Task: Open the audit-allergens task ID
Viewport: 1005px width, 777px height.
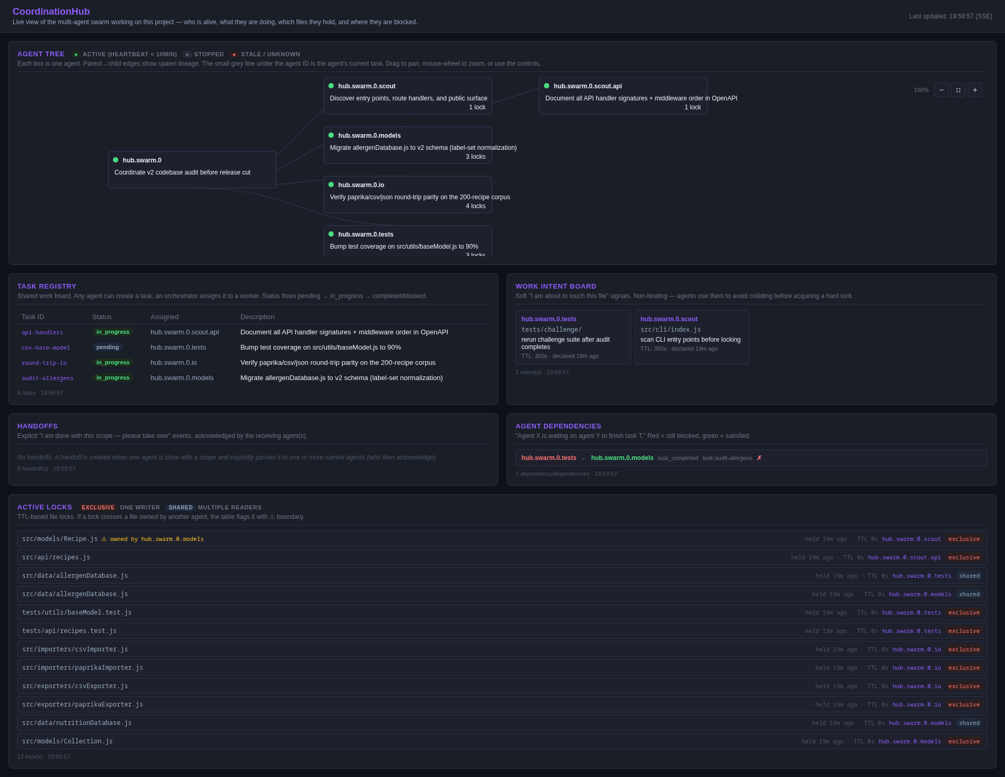Action: click(47, 378)
